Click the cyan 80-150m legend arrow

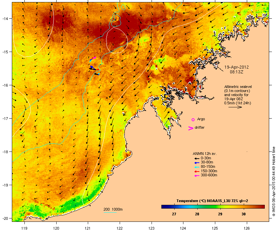pyautogui.click(x=197, y=167)
